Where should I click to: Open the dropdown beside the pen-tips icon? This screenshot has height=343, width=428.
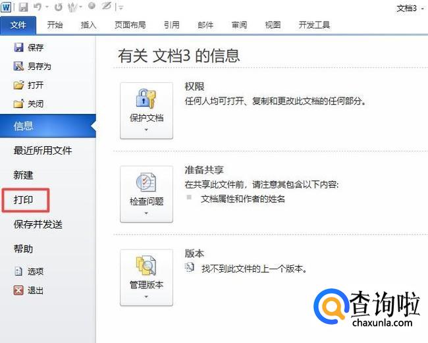(x=80, y=7)
